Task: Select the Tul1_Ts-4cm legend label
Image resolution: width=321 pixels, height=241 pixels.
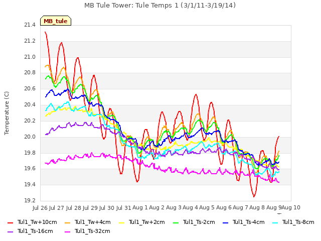Action: [249, 222]
